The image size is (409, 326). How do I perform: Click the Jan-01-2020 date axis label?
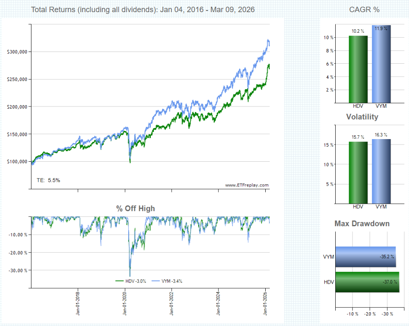pos(125,303)
